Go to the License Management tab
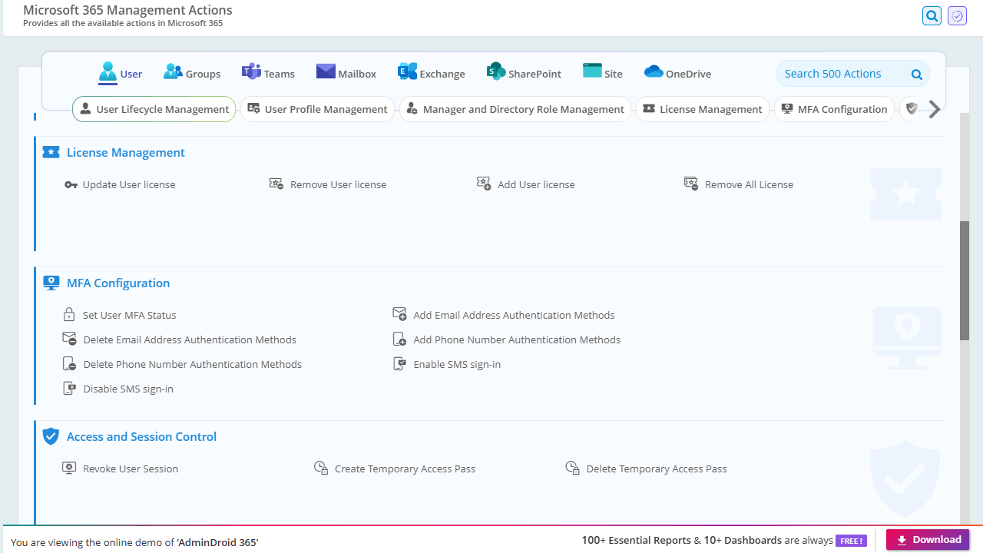The width and height of the screenshot is (983, 553). tap(703, 109)
